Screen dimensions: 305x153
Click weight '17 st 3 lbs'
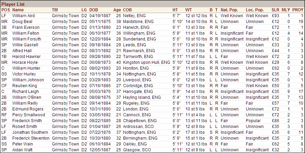click(x=195, y=132)
